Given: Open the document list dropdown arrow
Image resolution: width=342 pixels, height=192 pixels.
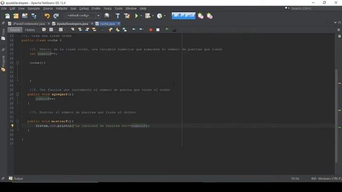Looking at the screenshot, I should (x=336, y=22).
